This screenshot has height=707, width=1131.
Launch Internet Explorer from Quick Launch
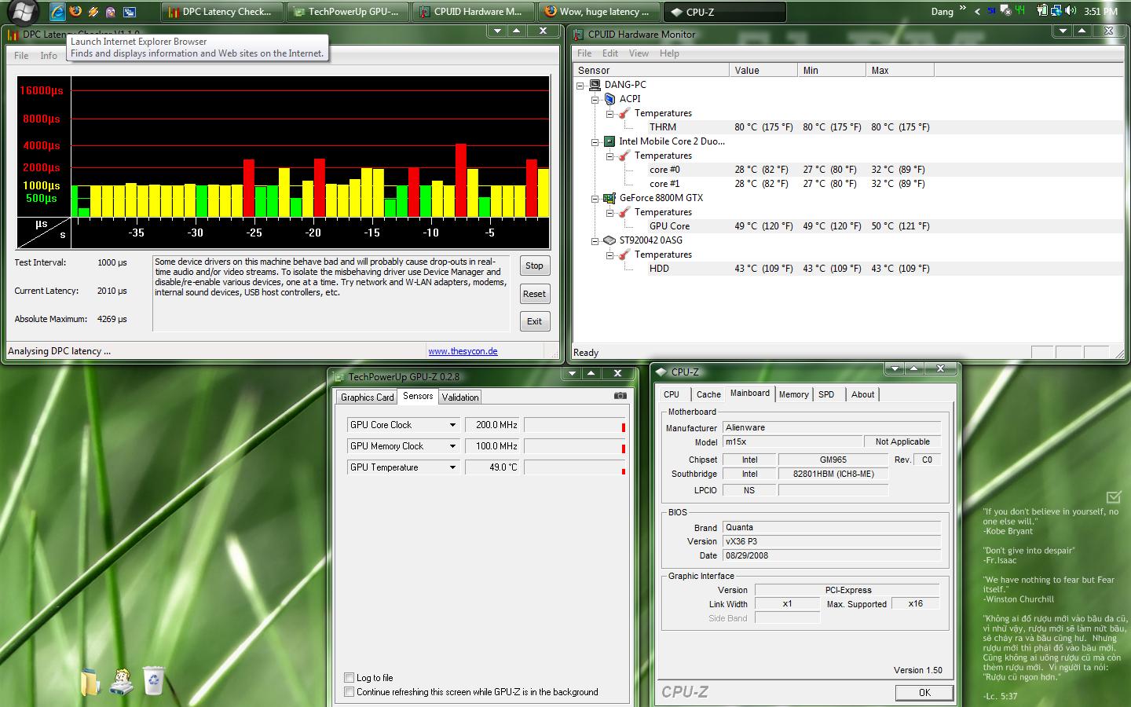click(57, 12)
